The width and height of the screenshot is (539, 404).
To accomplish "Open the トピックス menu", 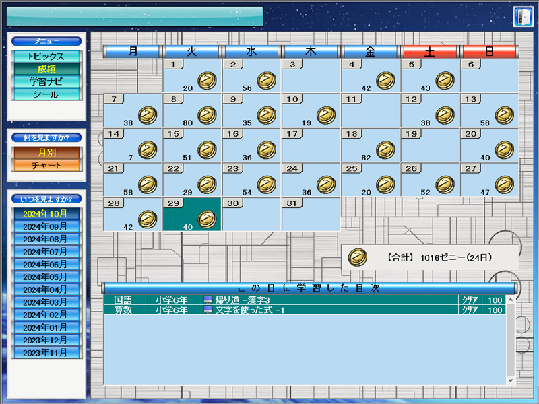I will (47, 57).
